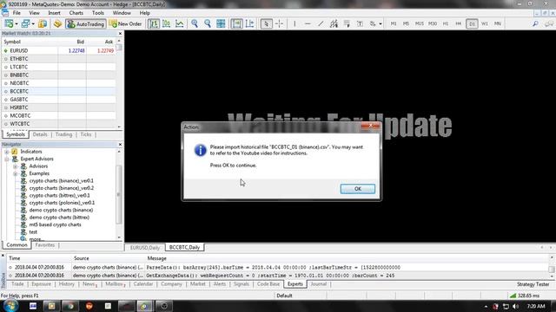Click OK in the Action dialog
Screen dimensions: 556x312
(x=357, y=189)
